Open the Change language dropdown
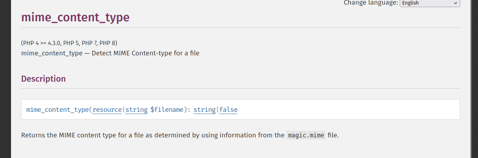This screenshot has width=478, height=158. (429, 3)
